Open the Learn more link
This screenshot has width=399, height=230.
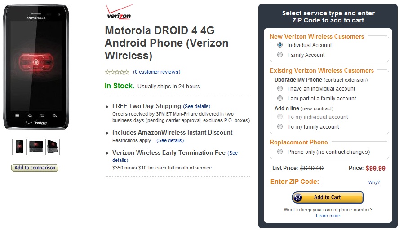[328, 216]
